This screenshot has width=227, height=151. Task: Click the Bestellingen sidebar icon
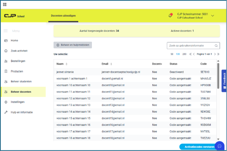click(x=6, y=61)
